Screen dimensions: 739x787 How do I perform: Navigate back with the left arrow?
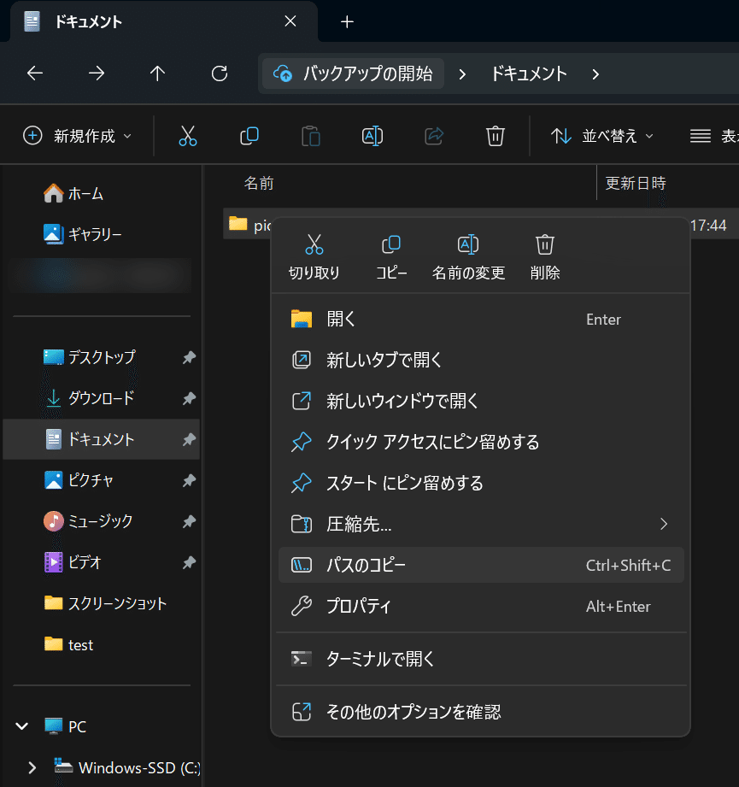(35, 73)
